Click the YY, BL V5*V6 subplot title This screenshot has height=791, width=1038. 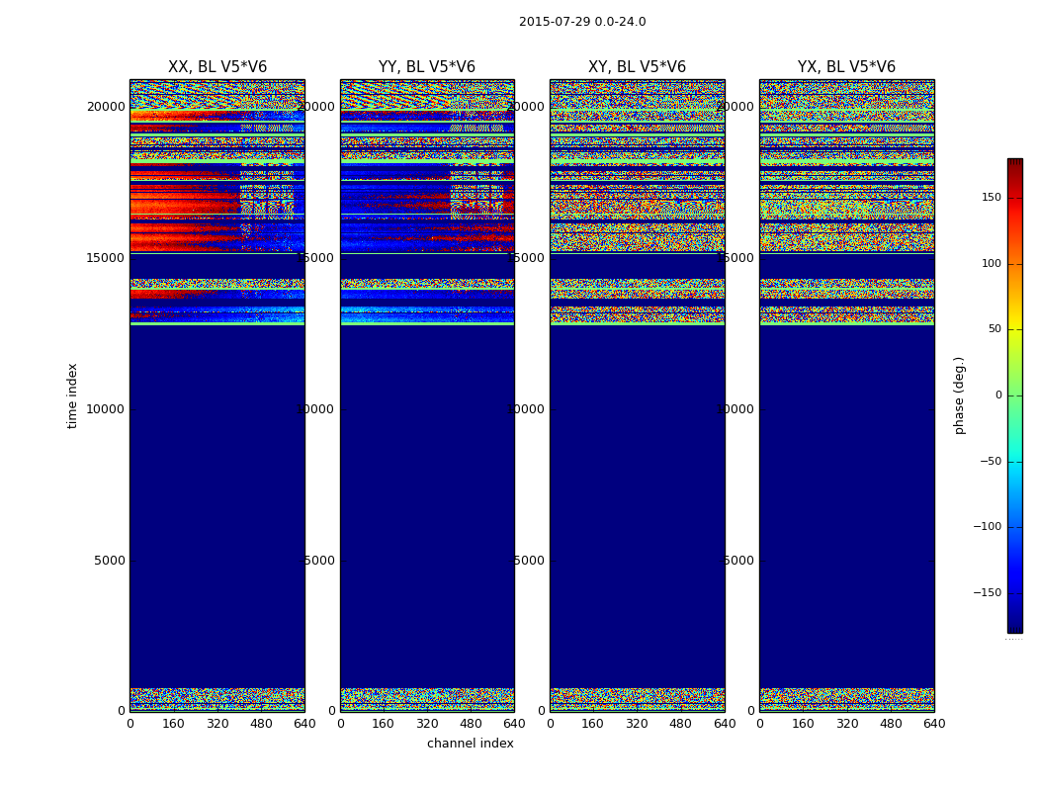427,67
